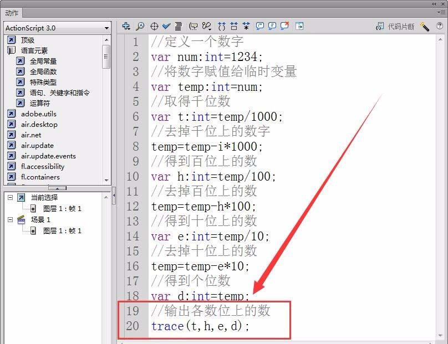
Task: Show code hint icon
Action: [x=194, y=26]
